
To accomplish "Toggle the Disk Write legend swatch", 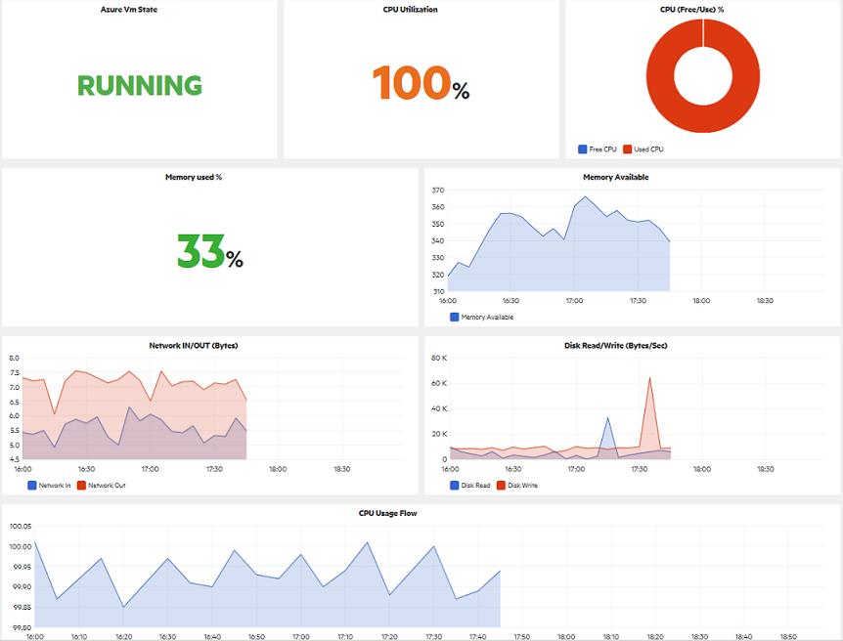I will [501, 486].
